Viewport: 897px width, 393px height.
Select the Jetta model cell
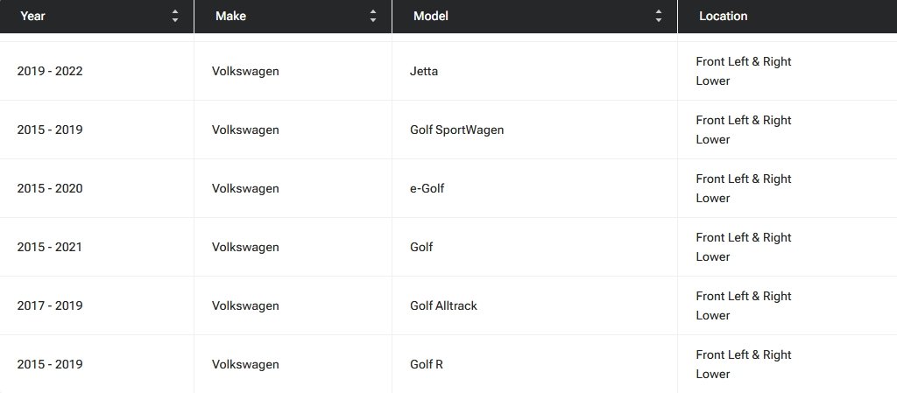[424, 71]
